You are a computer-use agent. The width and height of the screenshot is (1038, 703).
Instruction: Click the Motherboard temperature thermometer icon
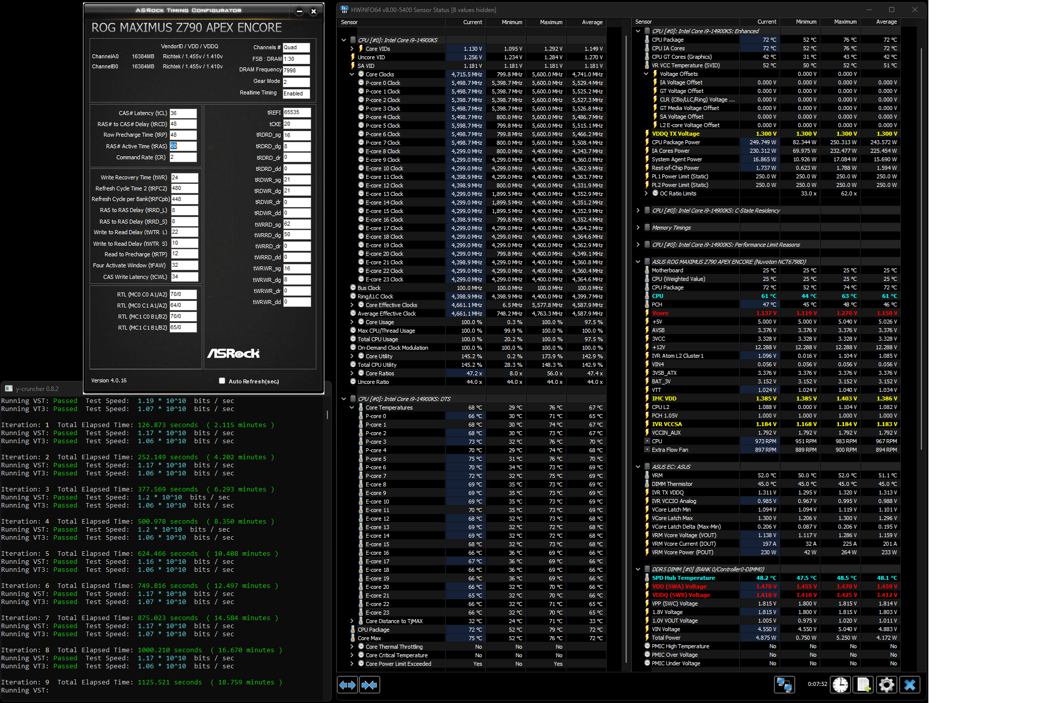click(647, 270)
